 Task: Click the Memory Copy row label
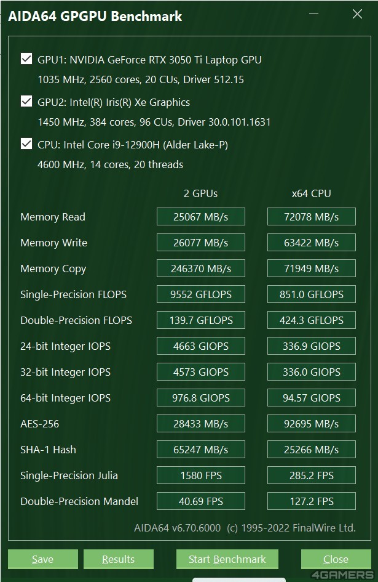pyautogui.click(x=53, y=269)
